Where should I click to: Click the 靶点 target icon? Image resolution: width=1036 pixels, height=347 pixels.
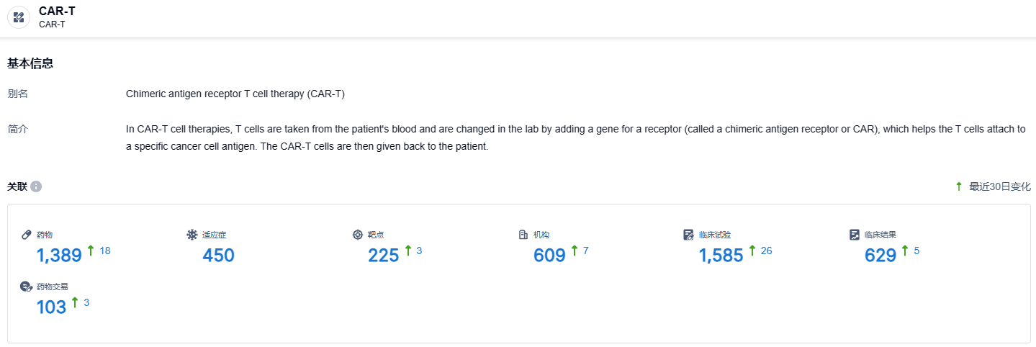(358, 235)
